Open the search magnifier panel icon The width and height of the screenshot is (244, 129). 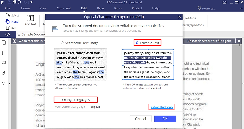click(4, 84)
